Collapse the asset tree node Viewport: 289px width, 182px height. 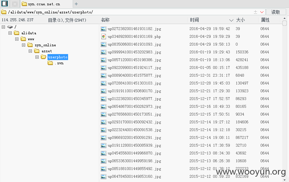30,51
